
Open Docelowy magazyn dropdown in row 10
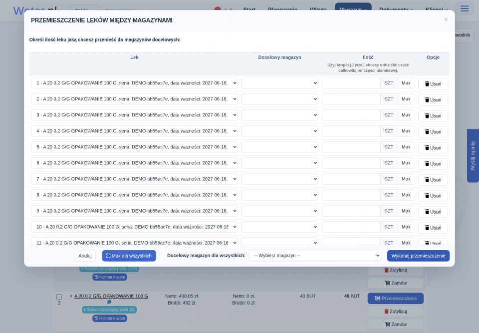pos(279,227)
